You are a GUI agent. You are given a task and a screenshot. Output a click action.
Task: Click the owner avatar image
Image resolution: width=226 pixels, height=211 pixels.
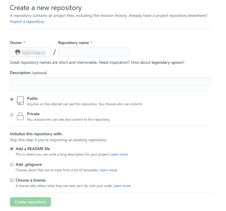coord(18,52)
